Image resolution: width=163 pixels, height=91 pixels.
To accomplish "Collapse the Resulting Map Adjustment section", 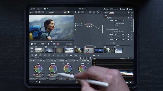I will (105, 29).
